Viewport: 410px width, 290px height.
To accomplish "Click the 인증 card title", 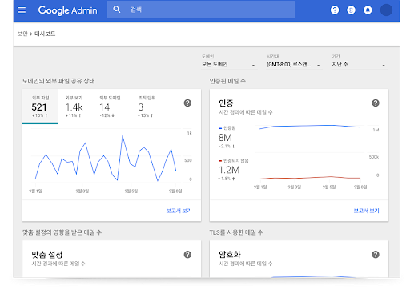I will 226,103.
